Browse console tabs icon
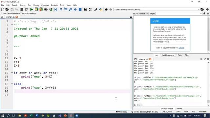This screenshot has height=118, width=210. (x=136, y=59)
